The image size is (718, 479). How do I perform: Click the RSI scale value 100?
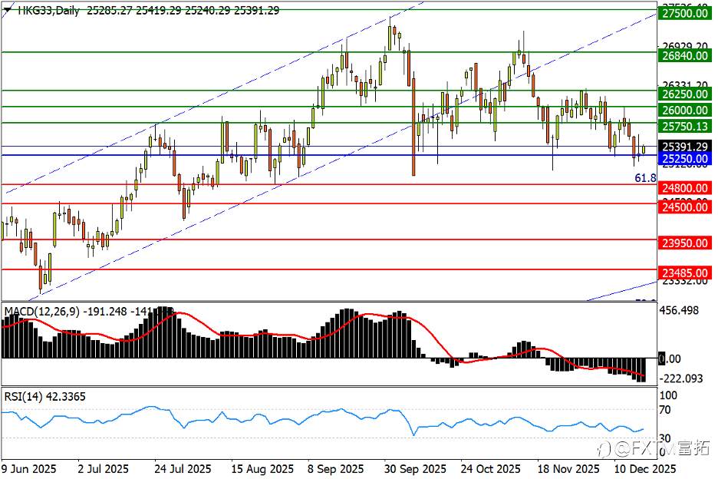click(x=668, y=395)
